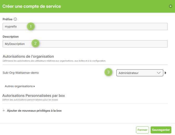Click the Définir des autorisations personnalisées subtitle
The height and width of the screenshot is (135, 175).
point(30,100)
